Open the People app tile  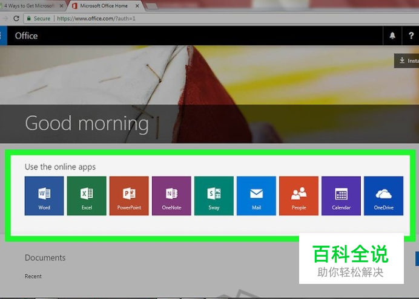(x=299, y=196)
